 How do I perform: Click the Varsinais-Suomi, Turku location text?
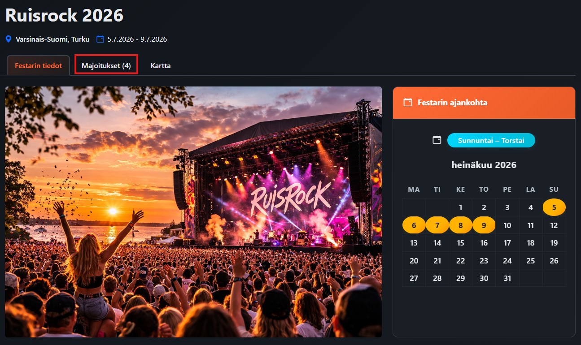coord(52,39)
